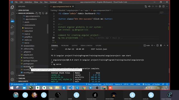Switch to the Debug Console tab
The width and height of the screenshot is (179, 100).
coord(86,46)
